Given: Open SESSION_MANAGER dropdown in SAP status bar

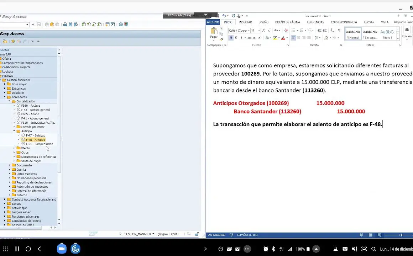Looking at the screenshot, I should (x=153, y=234).
